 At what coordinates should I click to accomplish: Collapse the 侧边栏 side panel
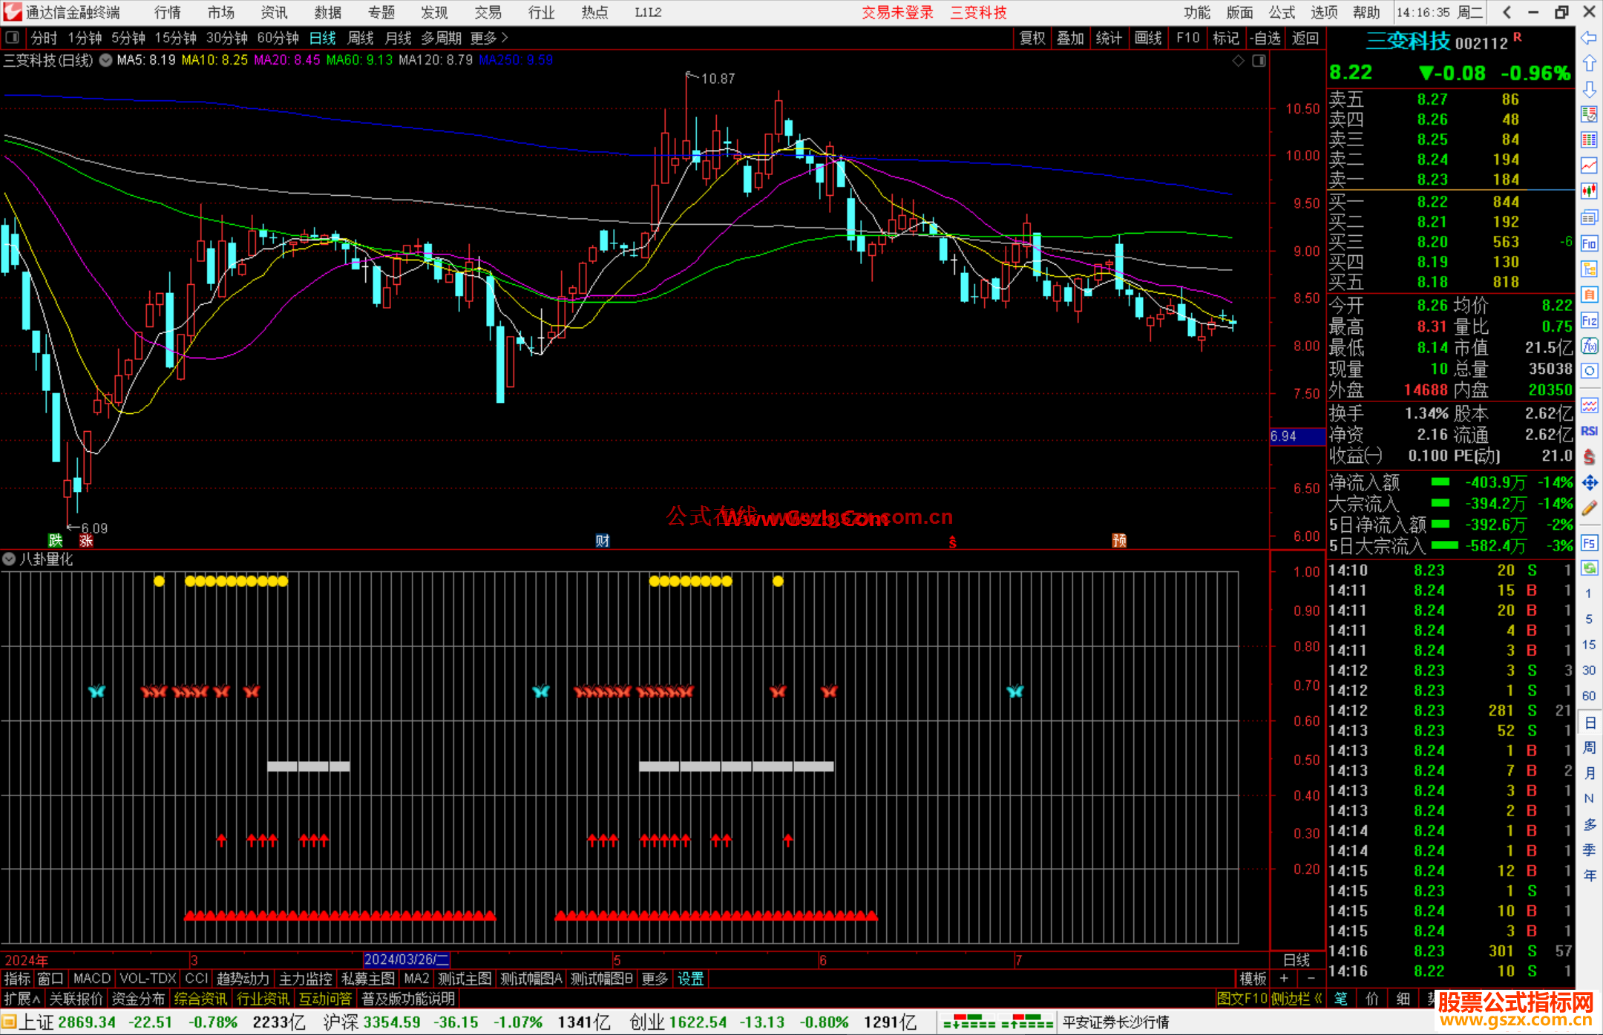click(1296, 999)
